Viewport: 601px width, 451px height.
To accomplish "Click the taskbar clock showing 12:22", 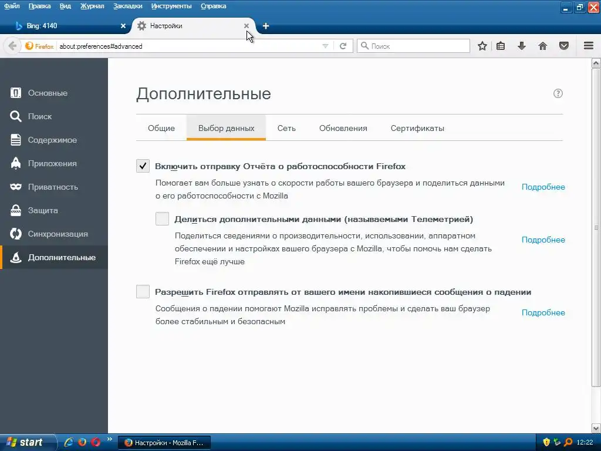I will (585, 443).
